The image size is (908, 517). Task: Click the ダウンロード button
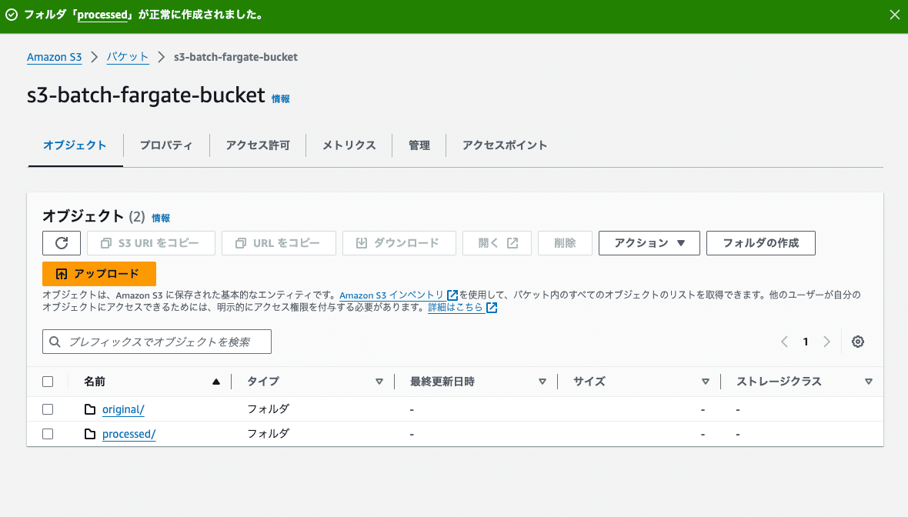(x=399, y=243)
